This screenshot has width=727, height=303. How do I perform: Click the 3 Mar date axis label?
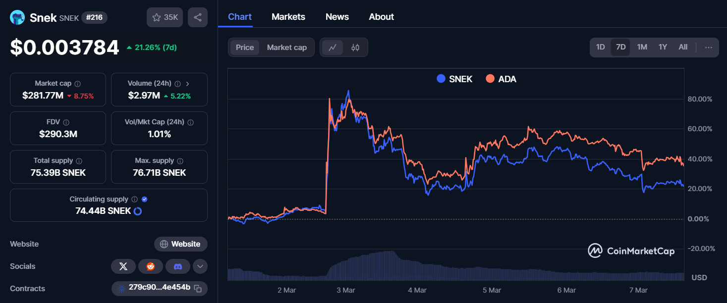pyautogui.click(x=345, y=290)
